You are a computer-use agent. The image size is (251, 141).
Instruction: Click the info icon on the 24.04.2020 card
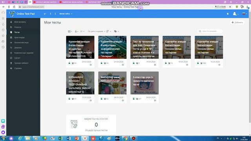pos(91,65)
